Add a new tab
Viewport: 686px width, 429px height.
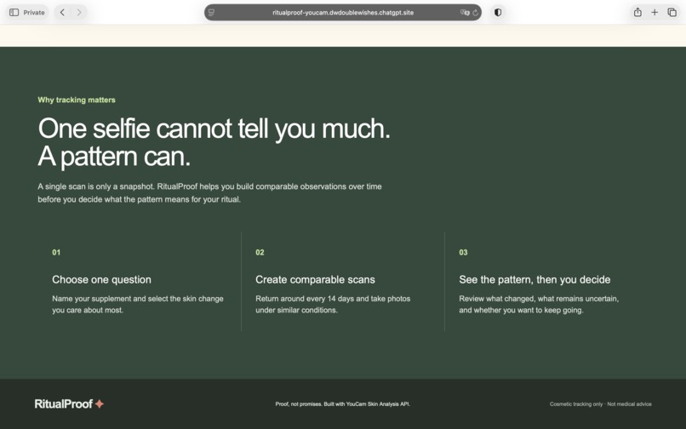pos(655,12)
